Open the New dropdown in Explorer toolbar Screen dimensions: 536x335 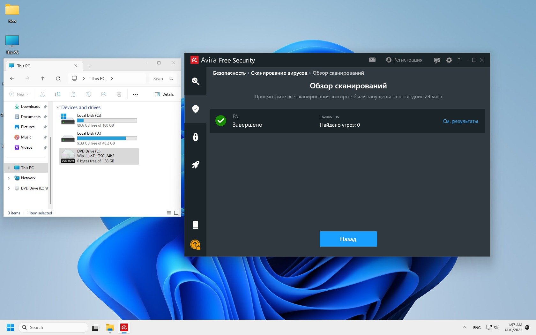[x=19, y=94]
